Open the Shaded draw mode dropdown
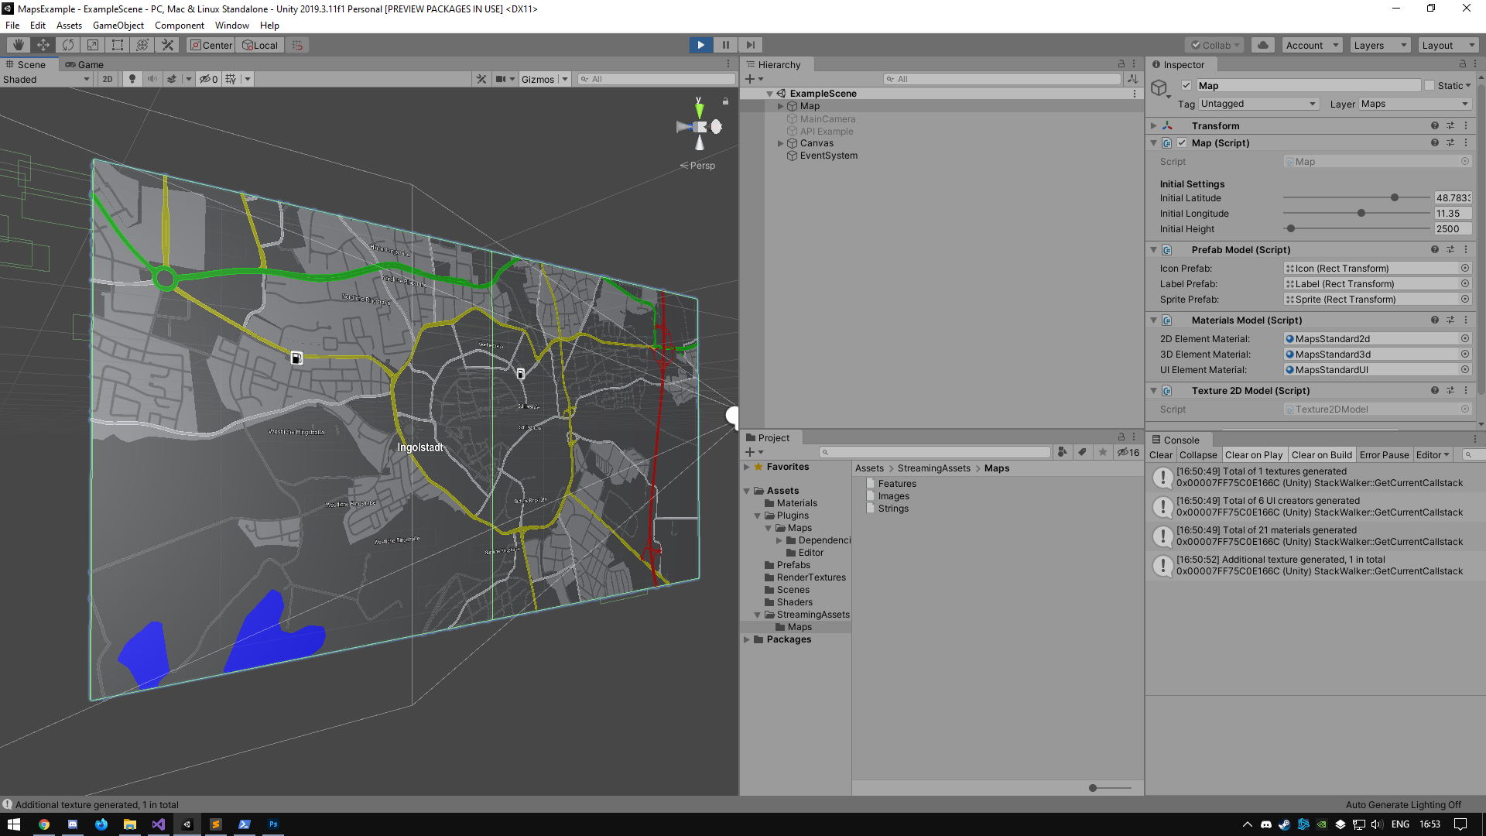 coord(46,79)
